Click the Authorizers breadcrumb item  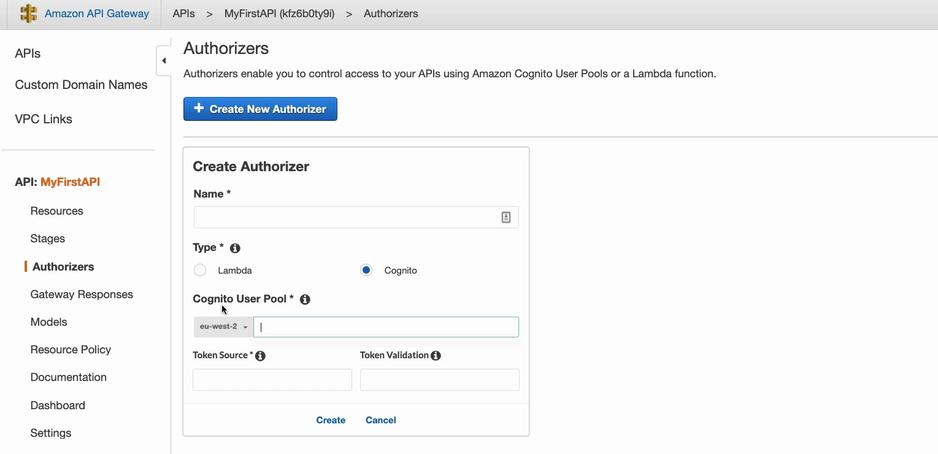coord(391,13)
